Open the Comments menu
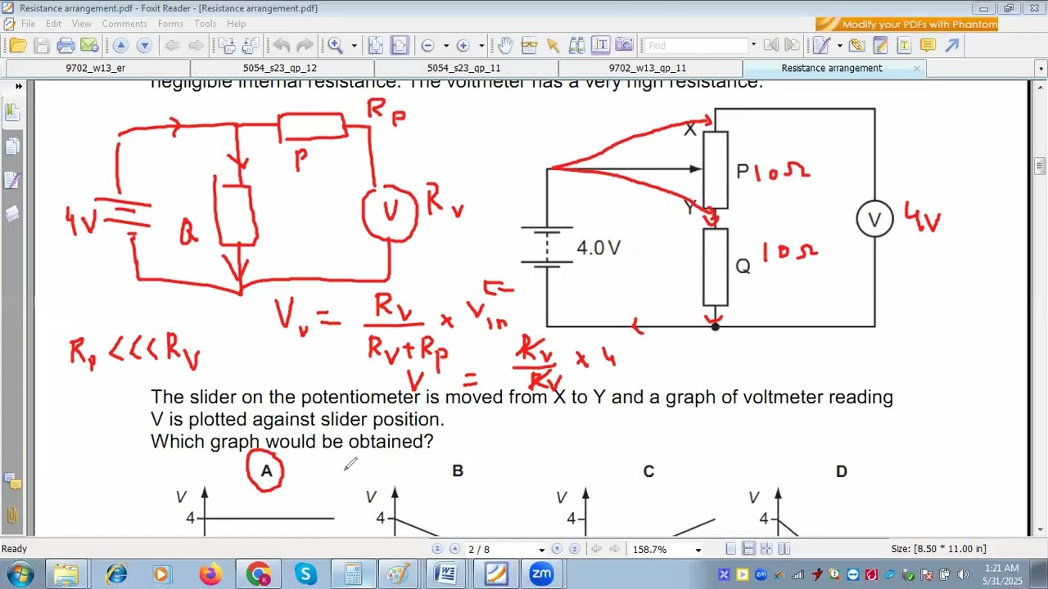1048x589 pixels. coord(124,24)
